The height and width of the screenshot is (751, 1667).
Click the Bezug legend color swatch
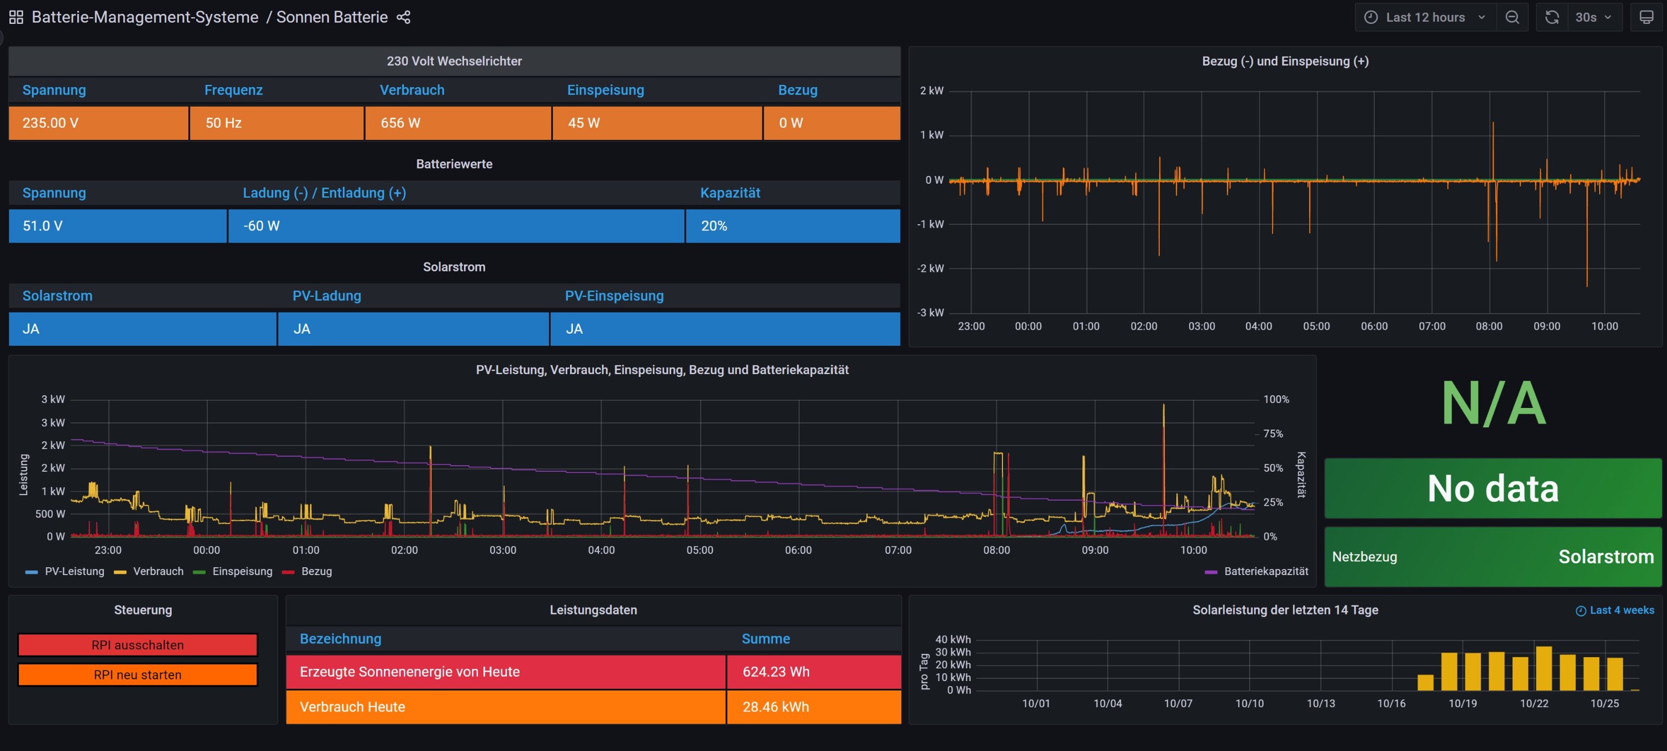(x=288, y=572)
